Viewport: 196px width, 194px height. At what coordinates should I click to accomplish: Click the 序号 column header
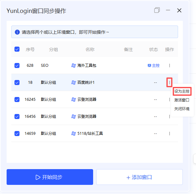coord(30,49)
